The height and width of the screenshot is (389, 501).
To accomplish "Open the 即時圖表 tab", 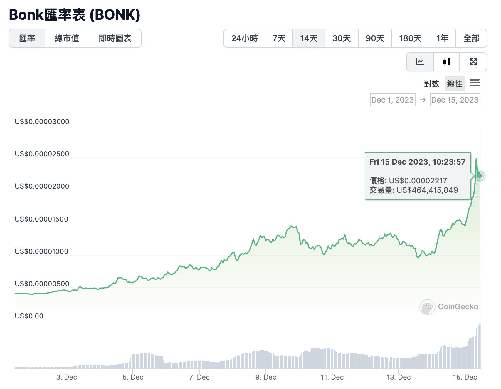I will pyautogui.click(x=115, y=38).
